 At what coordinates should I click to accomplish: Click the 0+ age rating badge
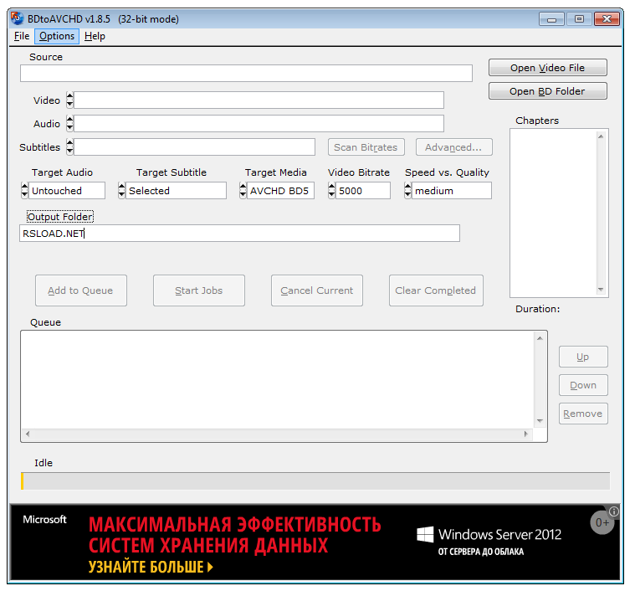(602, 523)
